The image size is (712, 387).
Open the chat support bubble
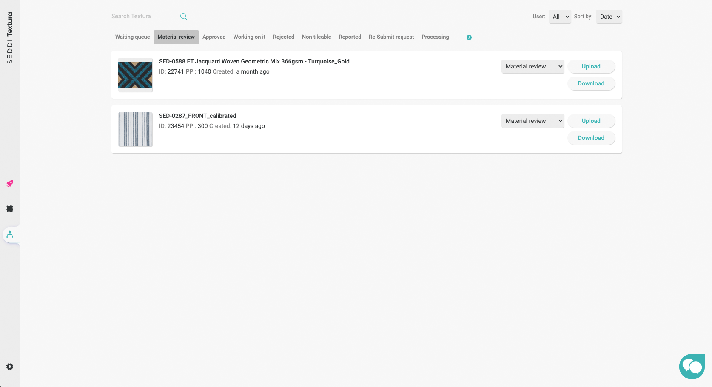pos(692,366)
